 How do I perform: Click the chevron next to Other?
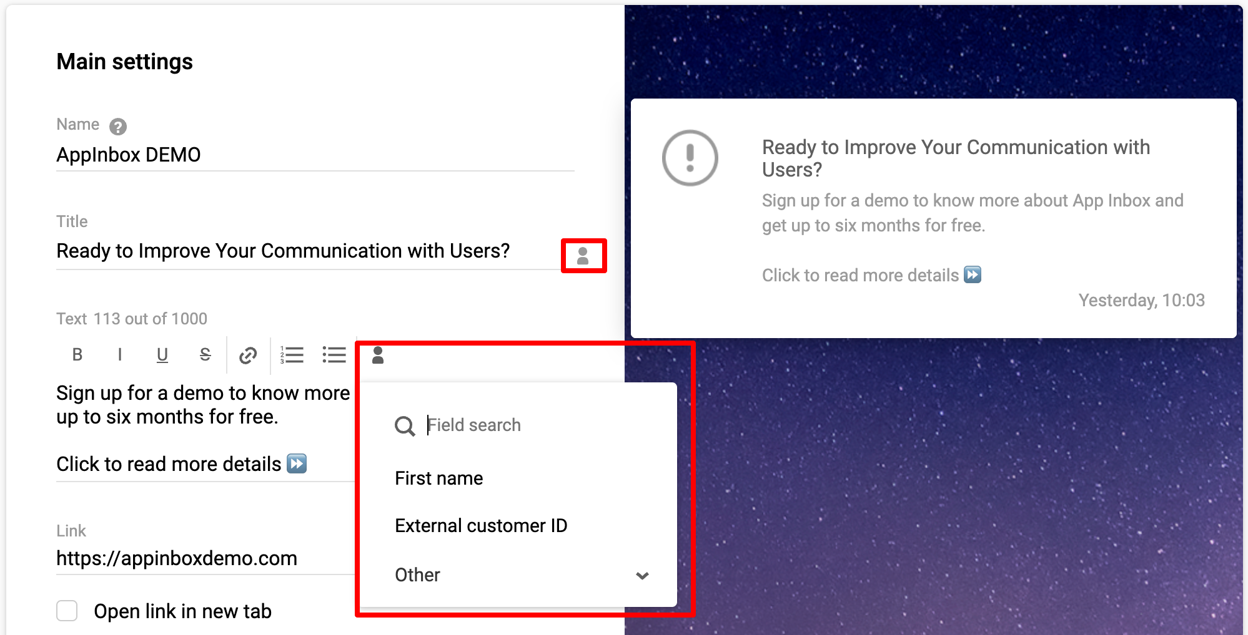click(642, 575)
